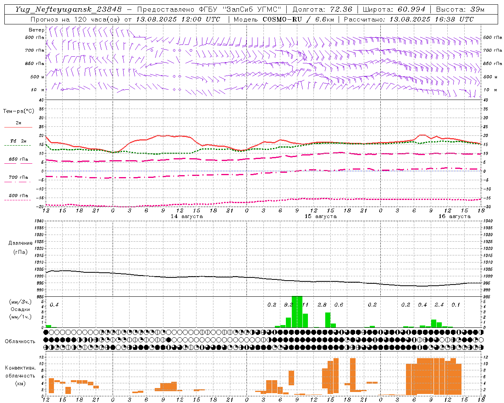Click the Модель COSMO-RU / 6.6км label
Viewport: 504px width, 403px height.
click(x=284, y=19)
